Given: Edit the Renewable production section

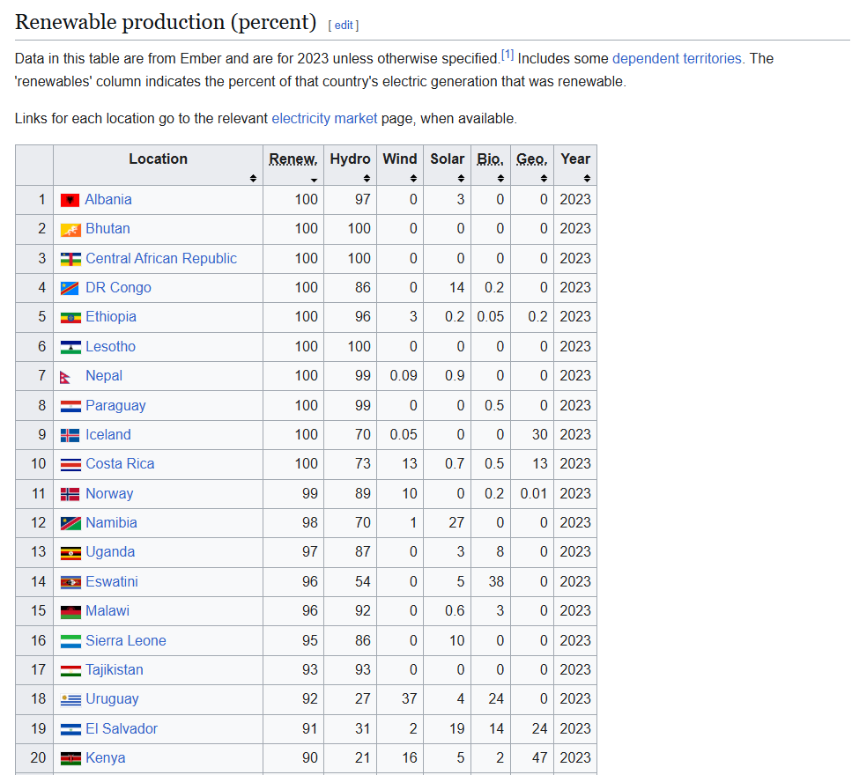Looking at the screenshot, I should point(344,25).
